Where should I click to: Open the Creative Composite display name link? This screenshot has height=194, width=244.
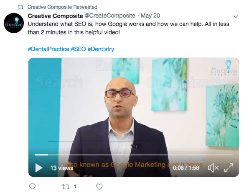(55, 16)
